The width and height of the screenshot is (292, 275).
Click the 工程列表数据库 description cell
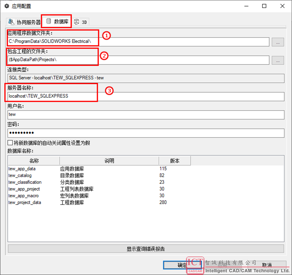(77, 189)
